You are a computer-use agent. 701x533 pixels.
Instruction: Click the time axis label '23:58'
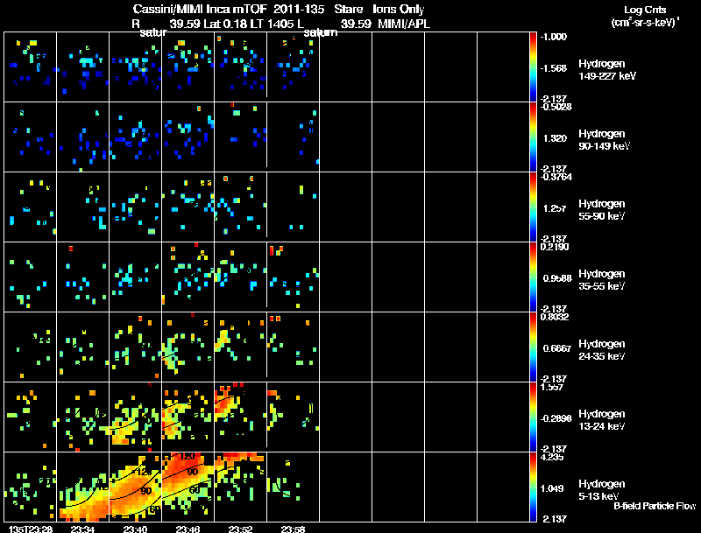point(293,529)
